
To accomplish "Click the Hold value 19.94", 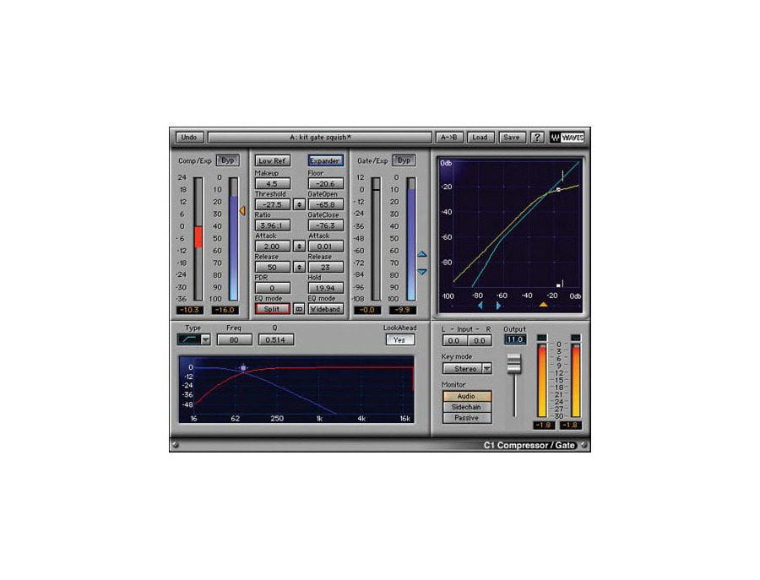I will [325, 288].
